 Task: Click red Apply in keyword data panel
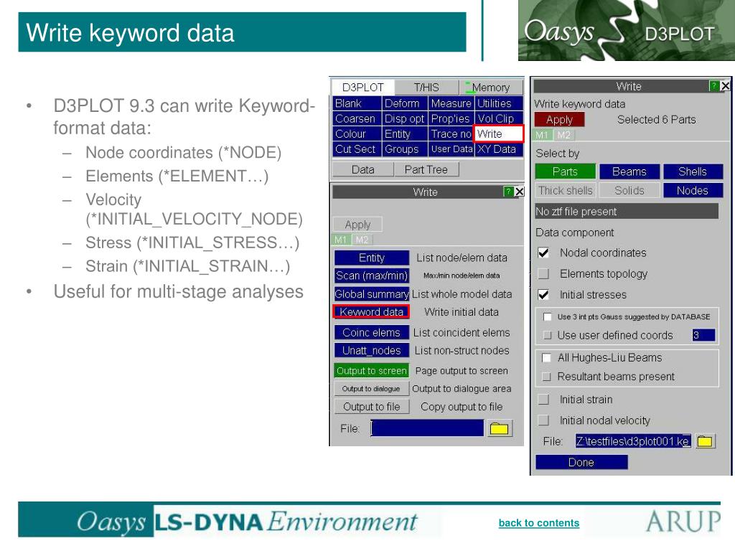(x=559, y=120)
